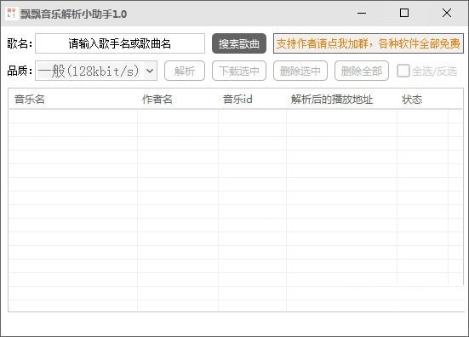Sort by 音乐名 column header
The image size is (469, 337).
(73, 99)
